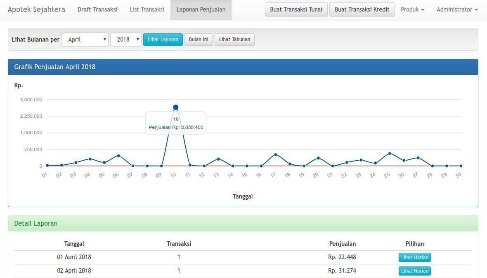This screenshot has width=487, height=278.
Task: Select the Laporan Penjualan tab
Action: point(201,9)
